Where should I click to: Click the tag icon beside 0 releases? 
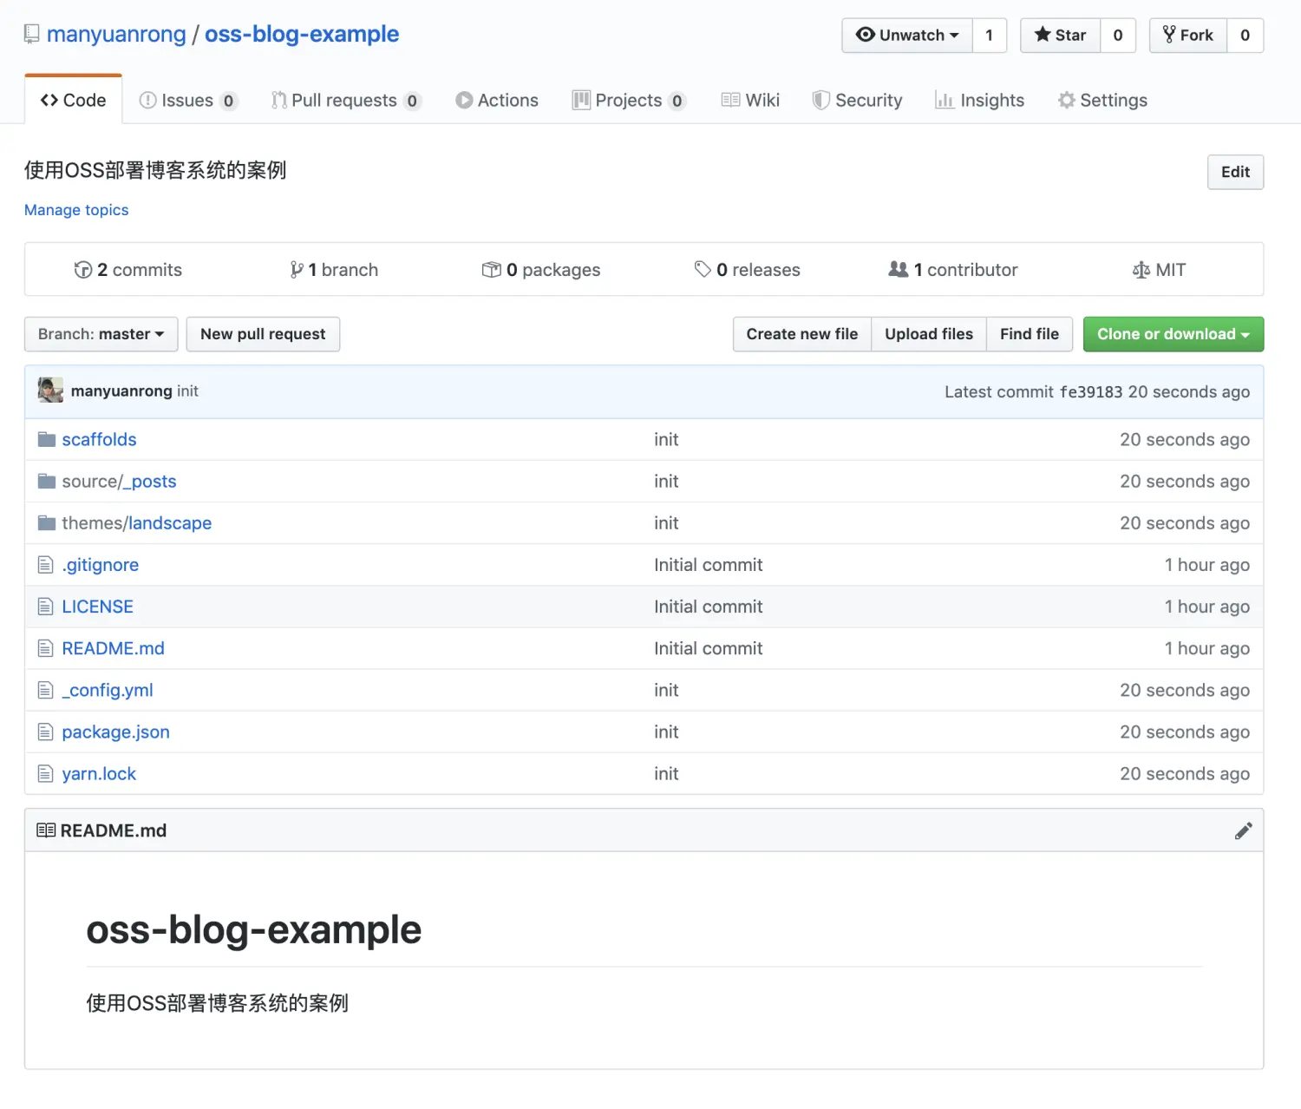pos(703,270)
